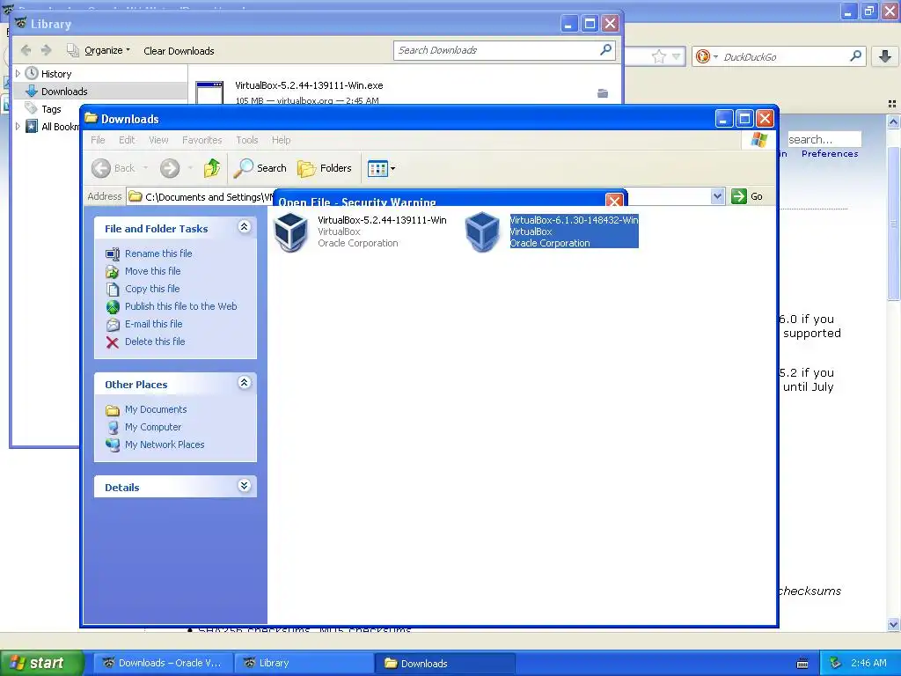
Task: Click the Library search magnifier icon
Action: click(605, 50)
